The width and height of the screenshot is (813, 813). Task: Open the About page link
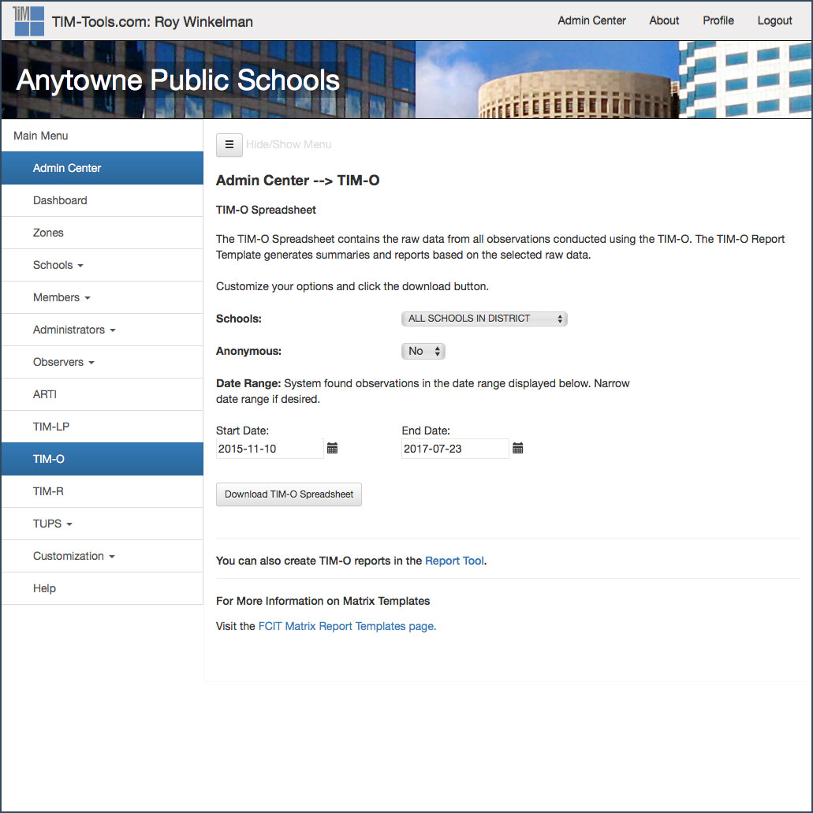coord(664,21)
